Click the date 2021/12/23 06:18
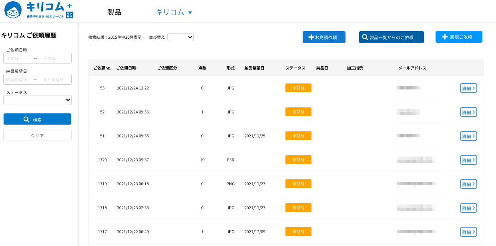This screenshot has height=246, width=496. tap(133, 184)
